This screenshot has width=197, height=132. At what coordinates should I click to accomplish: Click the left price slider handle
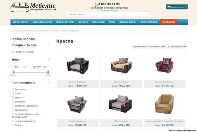(13, 72)
